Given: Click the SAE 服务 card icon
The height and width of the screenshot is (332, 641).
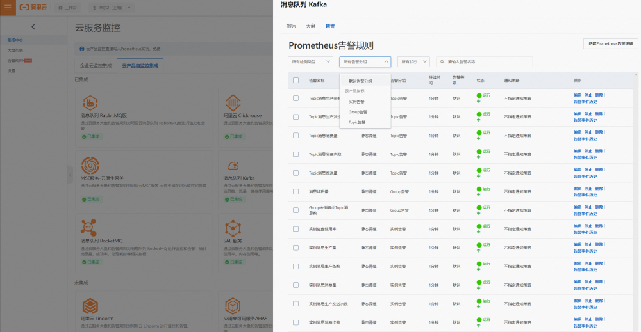Looking at the screenshot, I should tap(233, 228).
